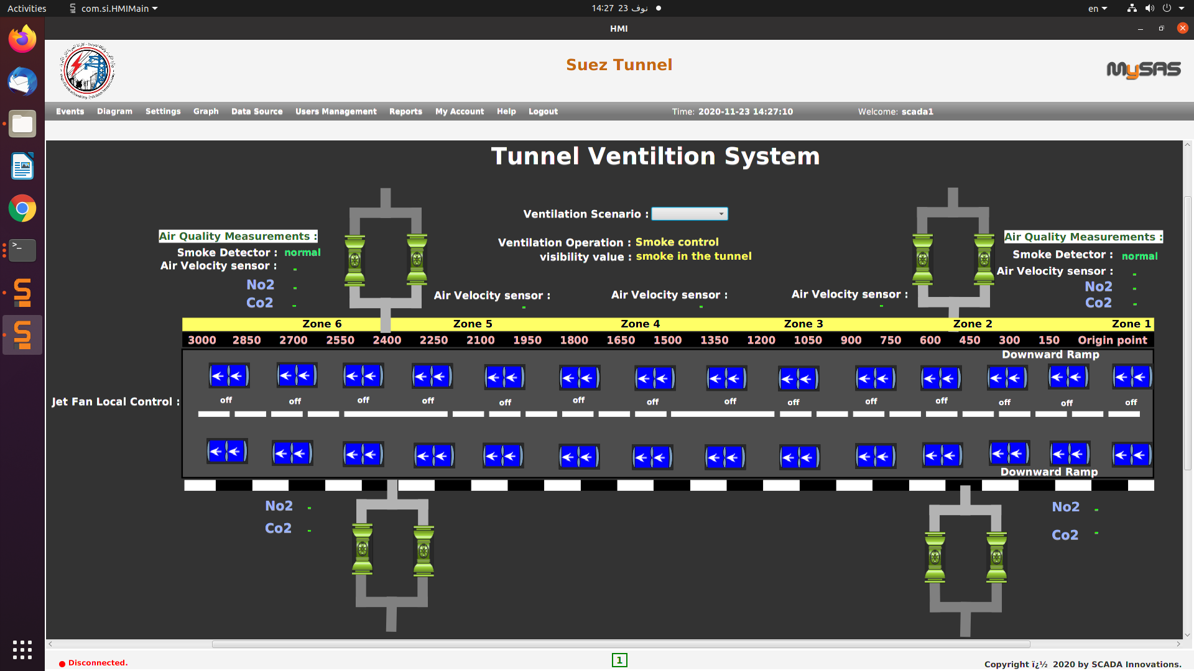Viewport: 1194px width, 671px height.
Task: Click the page 1 button at bottom
Action: point(619,660)
